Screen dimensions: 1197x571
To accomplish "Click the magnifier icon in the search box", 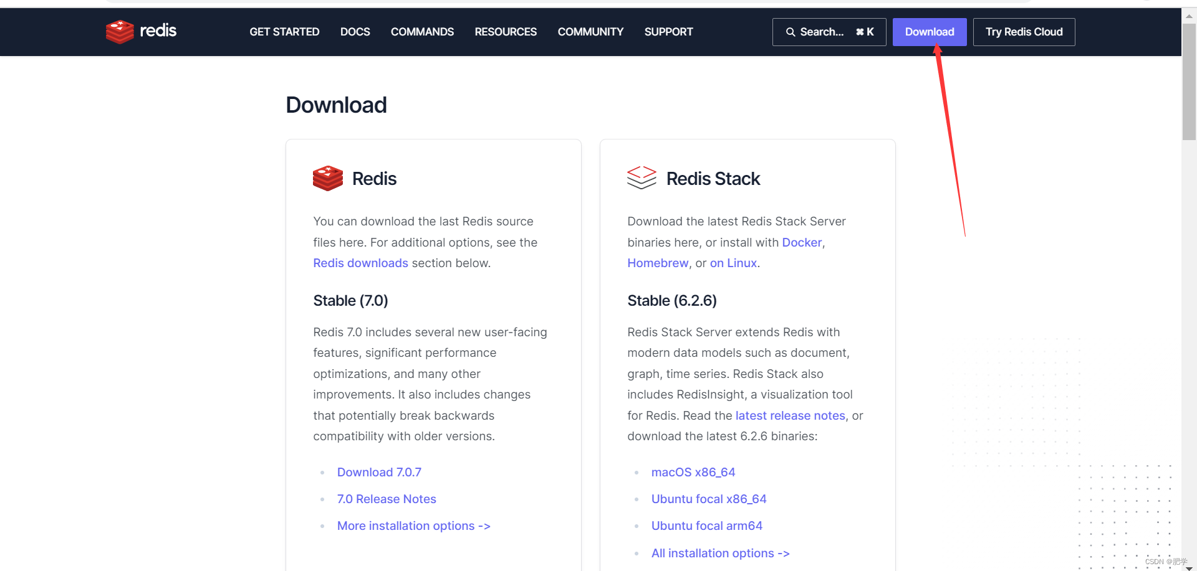I will 790,32.
